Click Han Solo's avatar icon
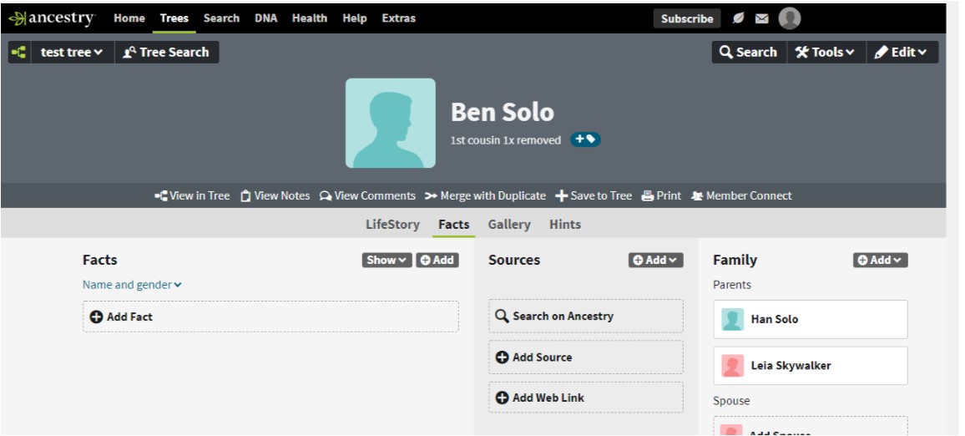The image size is (965, 436). 732,320
